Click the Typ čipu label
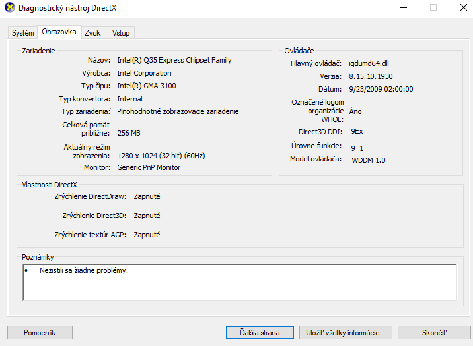The width and height of the screenshot is (473, 346). (96, 86)
